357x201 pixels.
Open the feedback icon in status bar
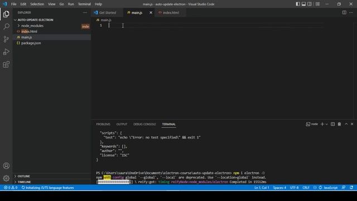click(x=344, y=188)
